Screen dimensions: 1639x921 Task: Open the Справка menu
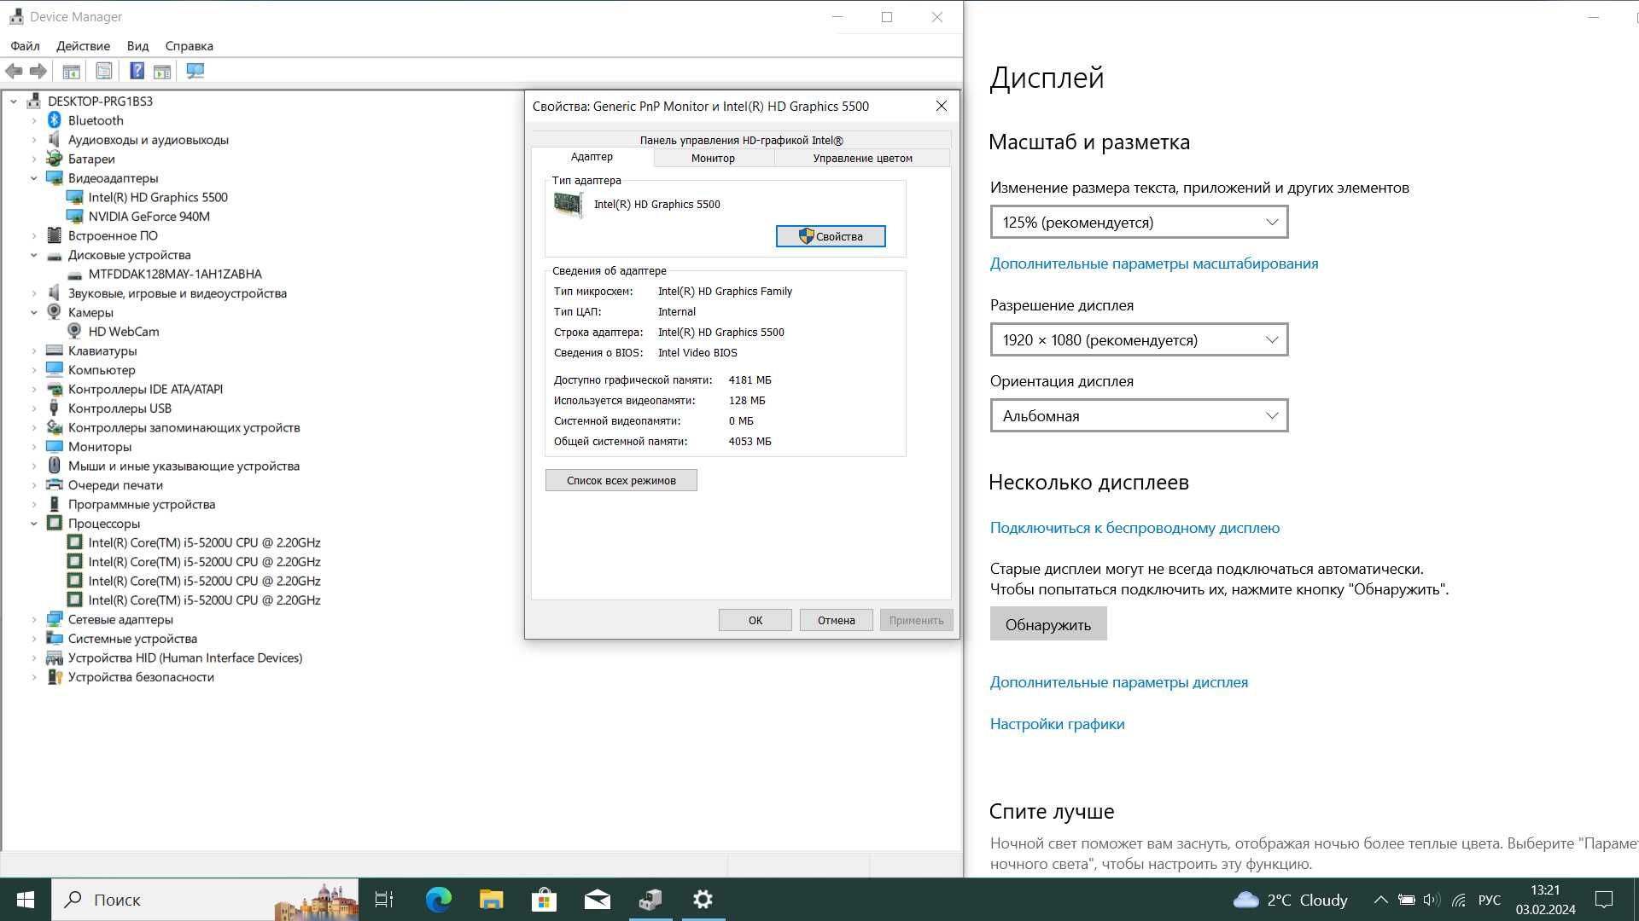point(189,46)
